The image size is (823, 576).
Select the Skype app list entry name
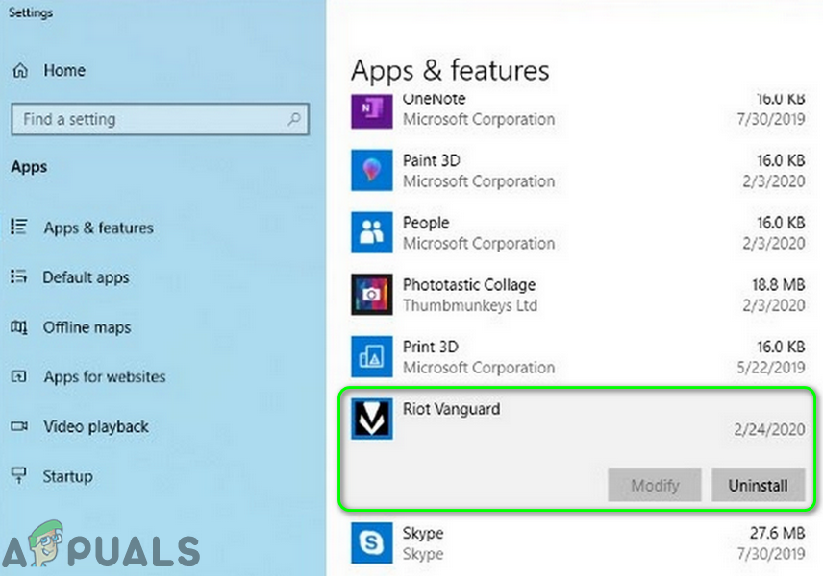tap(422, 533)
